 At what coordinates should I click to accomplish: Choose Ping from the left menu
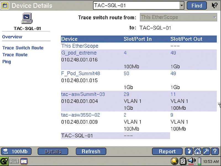coord(7,62)
